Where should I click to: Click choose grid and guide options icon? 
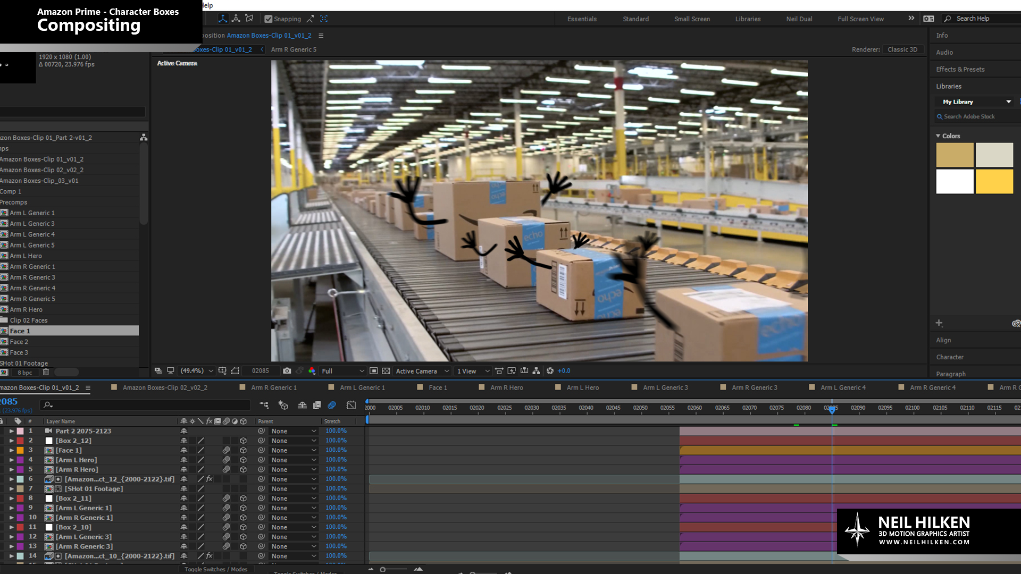(222, 370)
